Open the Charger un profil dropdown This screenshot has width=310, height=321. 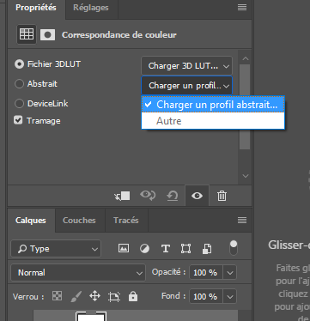tap(186, 85)
